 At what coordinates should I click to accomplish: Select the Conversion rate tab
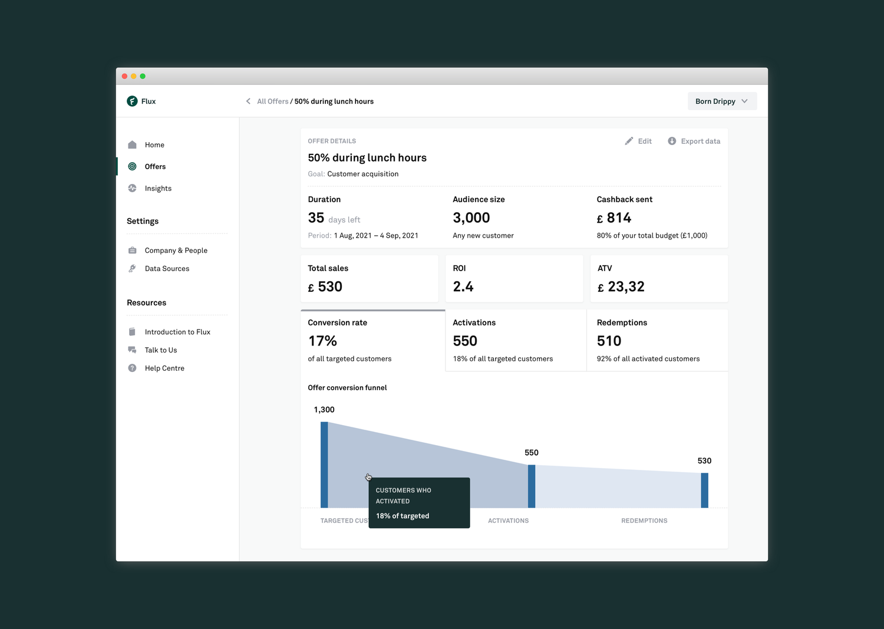(x=372, y=341)
